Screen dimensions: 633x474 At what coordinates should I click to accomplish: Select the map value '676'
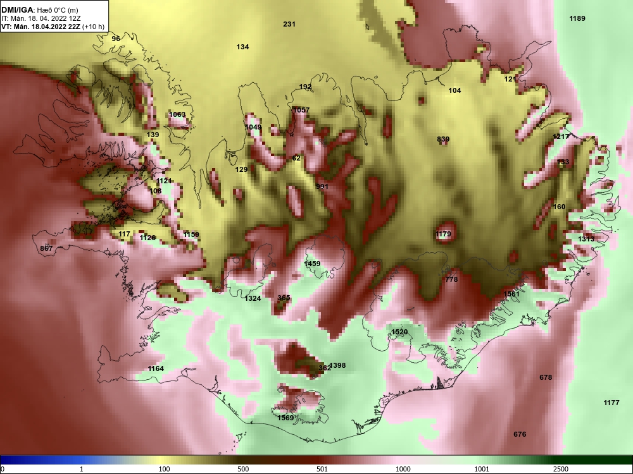[520, 435]
